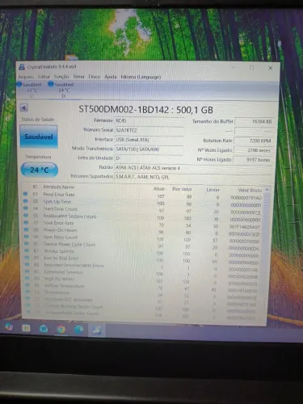Click status dot of Start/Stop Count row
303x404 pixels.
(x=26, y=208)
